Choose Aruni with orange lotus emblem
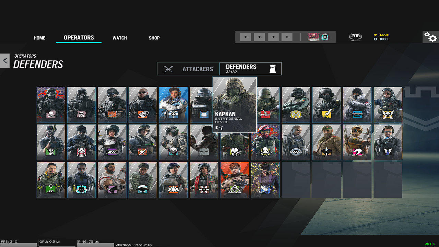This screenshot has height=247, width=439. (x=173, y=180)
